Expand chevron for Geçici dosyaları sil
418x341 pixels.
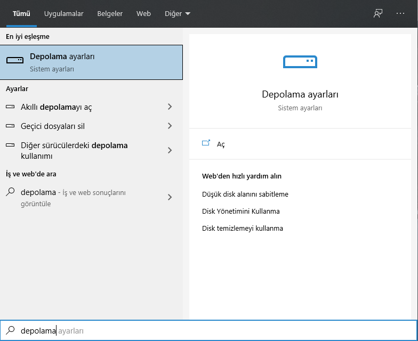pos(170,126)
